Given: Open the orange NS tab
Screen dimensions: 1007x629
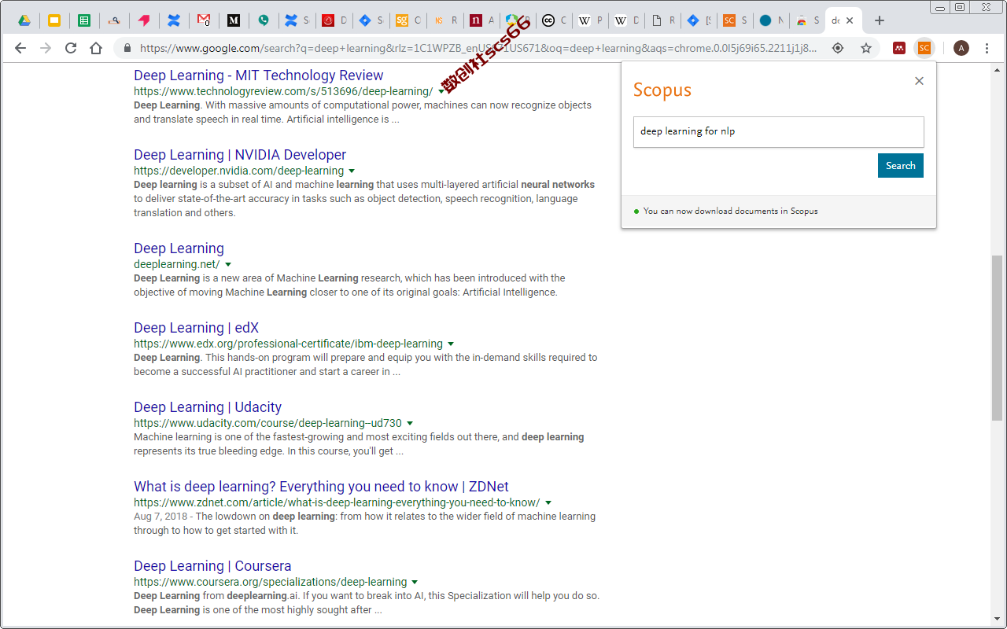Looking at the screenshot, I should [445, 20].
